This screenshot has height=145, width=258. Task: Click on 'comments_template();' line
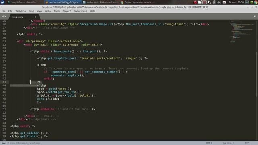(x=68, y=75)
